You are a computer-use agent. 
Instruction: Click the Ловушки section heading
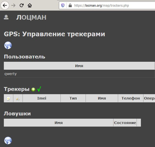17,114
